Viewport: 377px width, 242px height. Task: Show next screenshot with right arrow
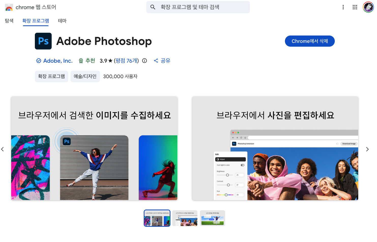(367, 149)
